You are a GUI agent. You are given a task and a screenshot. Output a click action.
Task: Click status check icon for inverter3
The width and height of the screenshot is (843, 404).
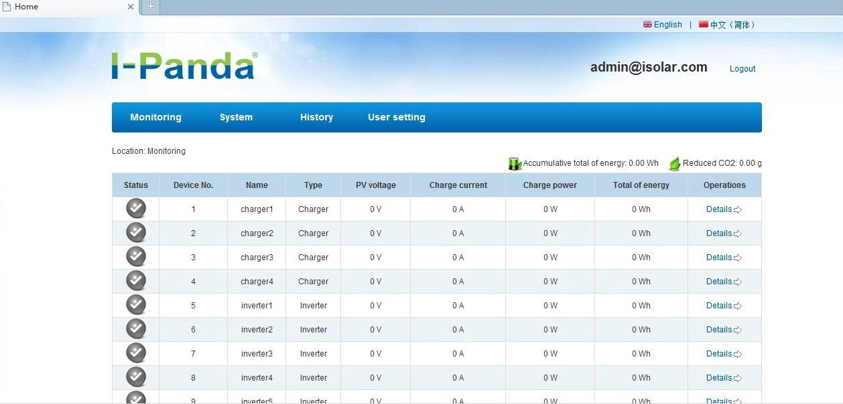click(136, 353)
